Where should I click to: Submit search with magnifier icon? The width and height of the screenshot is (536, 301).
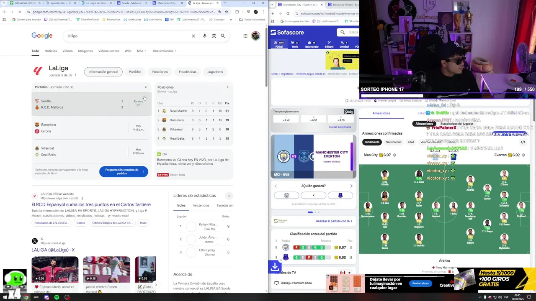(223, 36)
